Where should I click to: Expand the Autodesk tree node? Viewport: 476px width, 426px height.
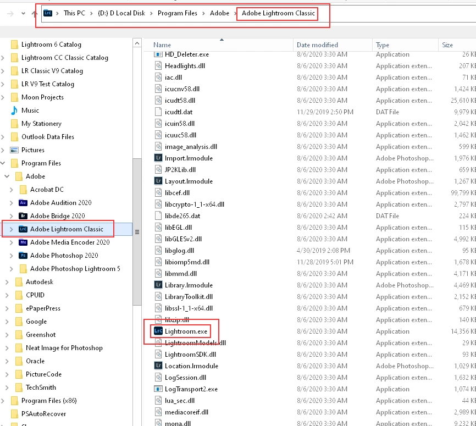click(7, 282)
